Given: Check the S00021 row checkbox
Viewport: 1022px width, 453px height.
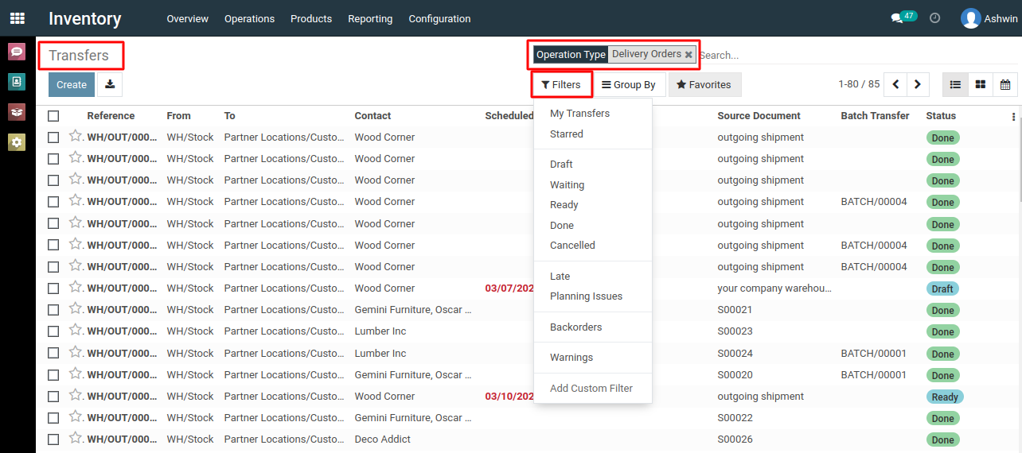Looking at the screenshot, I should 53,310.
